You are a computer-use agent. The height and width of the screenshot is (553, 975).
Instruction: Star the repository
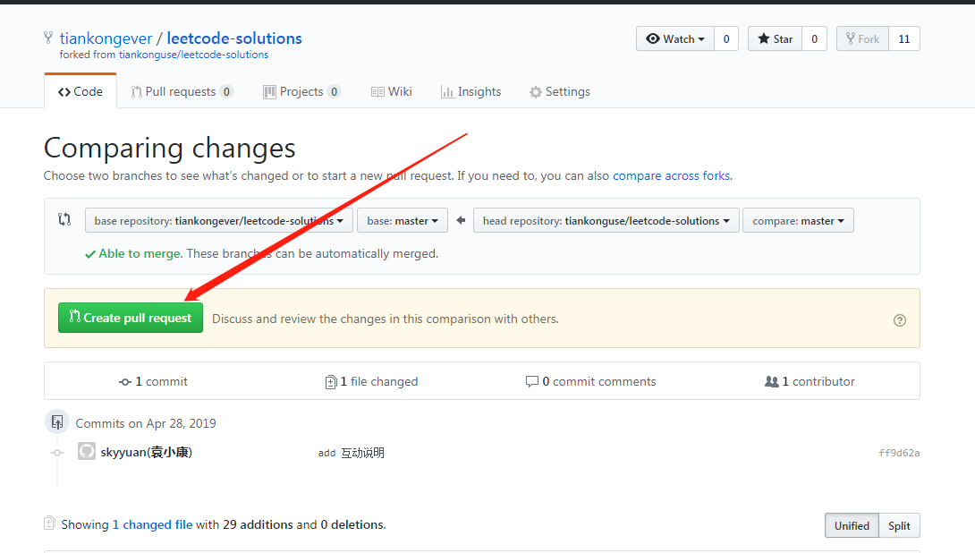775,38
